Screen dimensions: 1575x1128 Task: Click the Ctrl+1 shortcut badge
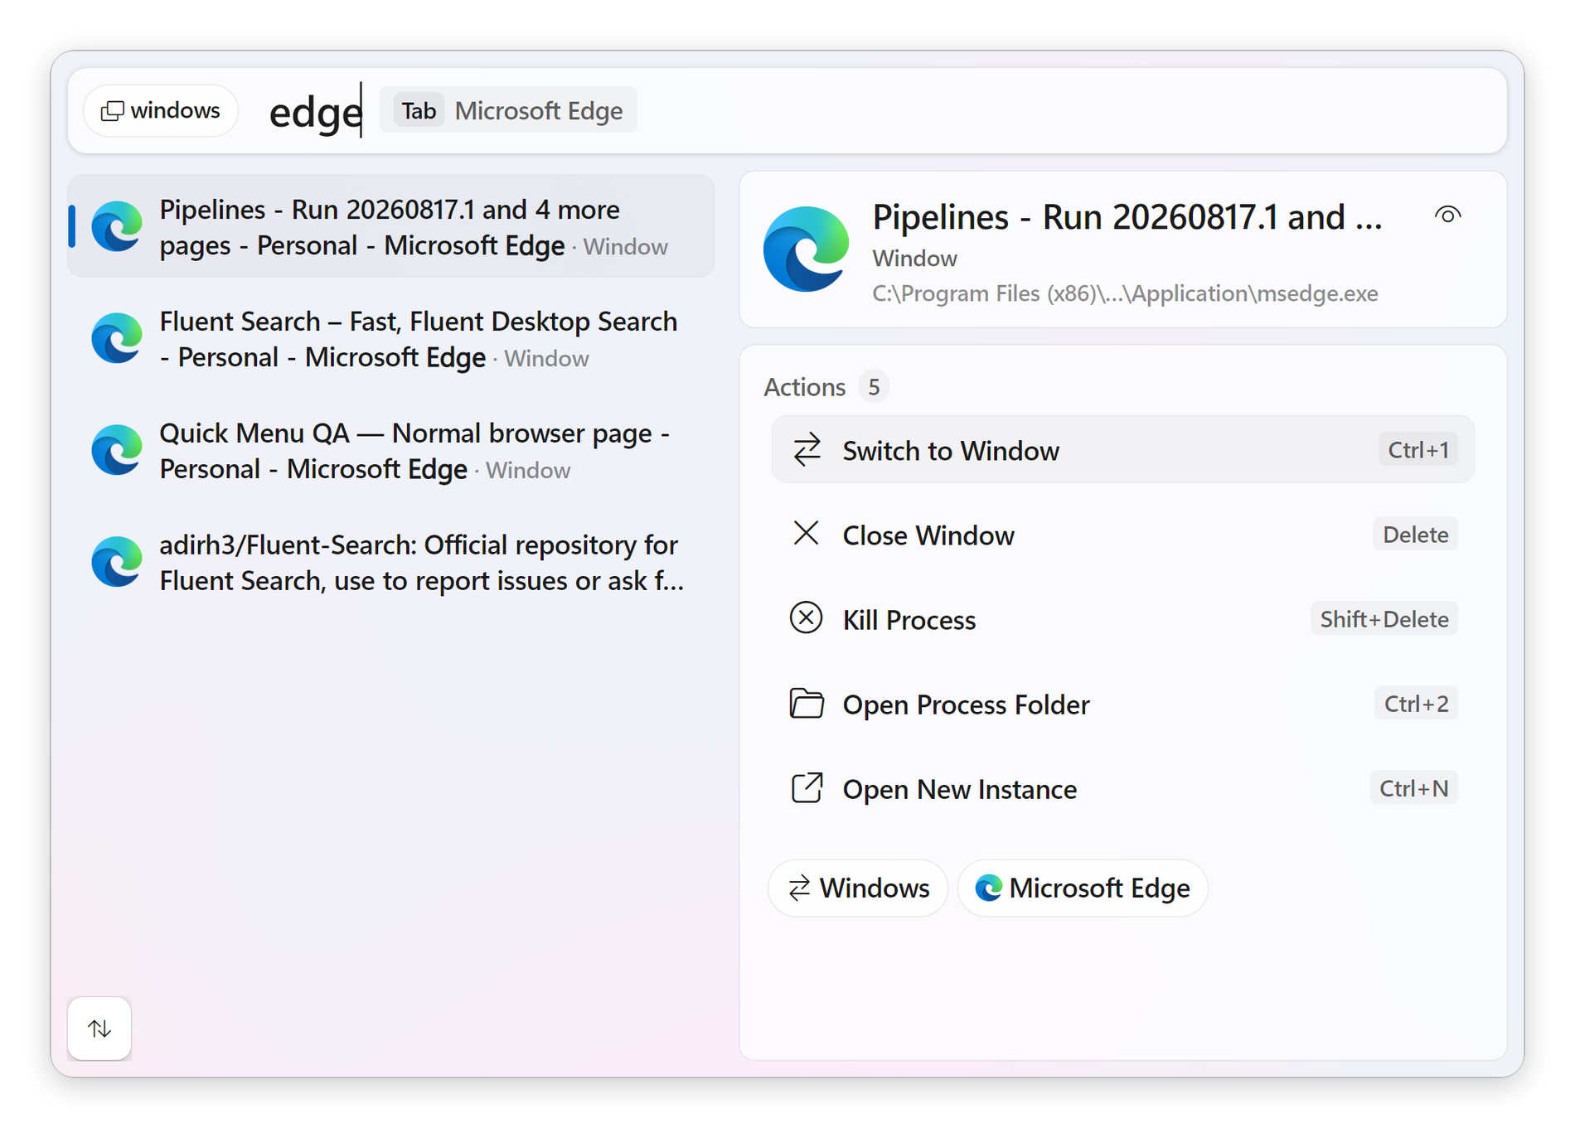1418,450
